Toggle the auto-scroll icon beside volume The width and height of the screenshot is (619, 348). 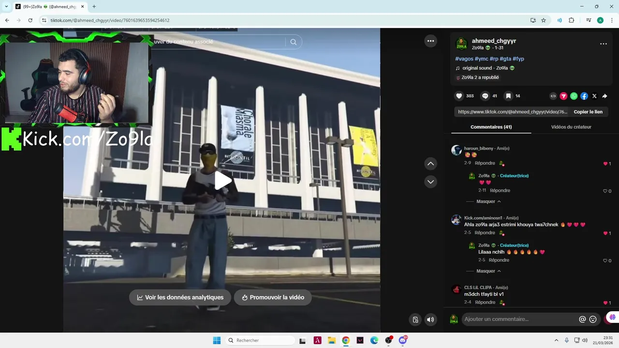(x=415, y=319)
